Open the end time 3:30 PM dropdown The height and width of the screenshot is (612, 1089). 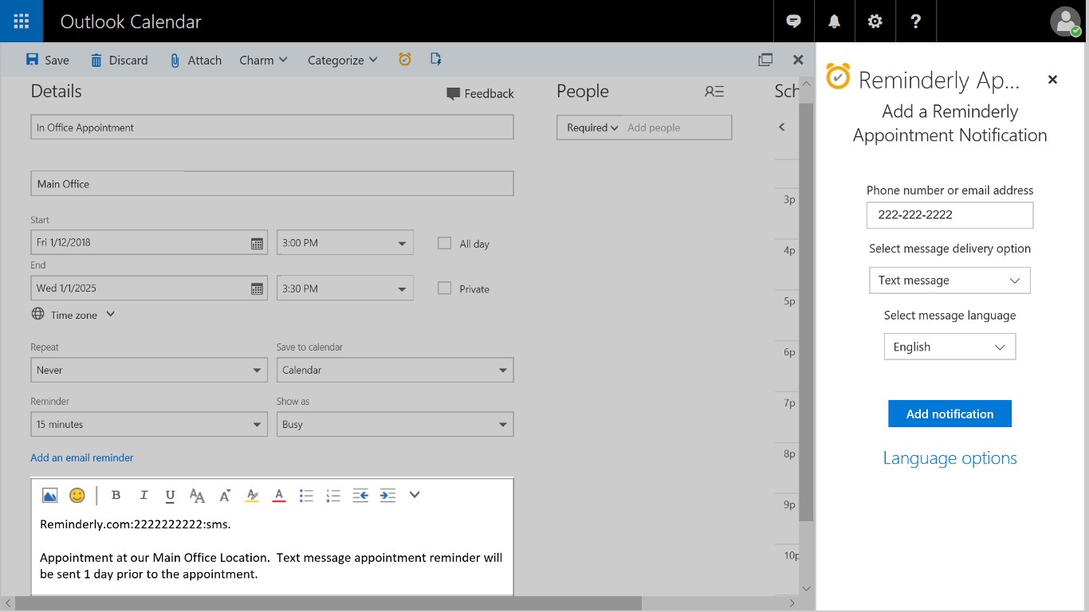coord(345,288)
